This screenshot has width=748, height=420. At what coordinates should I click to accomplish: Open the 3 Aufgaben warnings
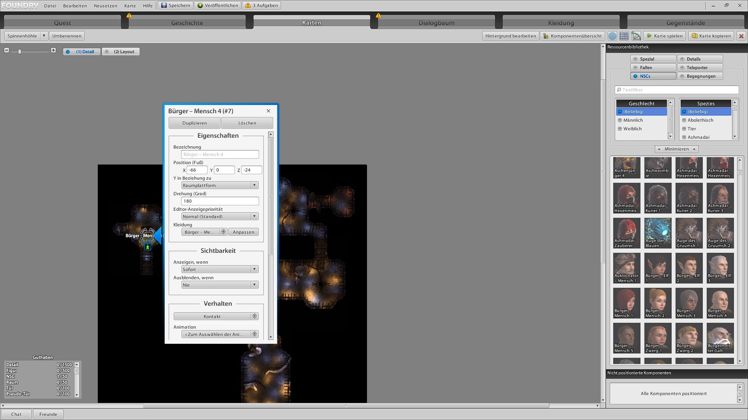(x=263, y=5)
